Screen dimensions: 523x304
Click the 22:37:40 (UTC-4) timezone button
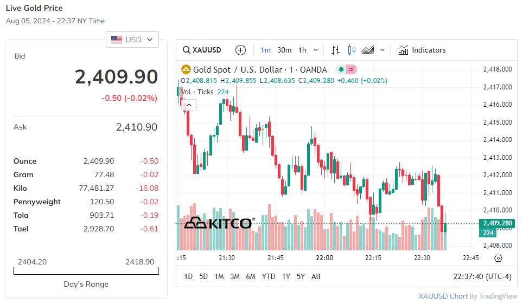click(x=482, y=276)
